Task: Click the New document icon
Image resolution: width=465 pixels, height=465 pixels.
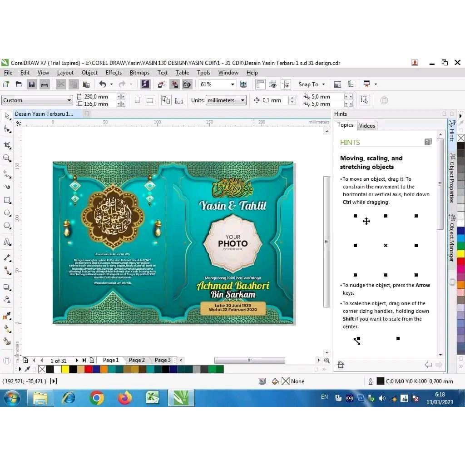Action: tap(6, 84)
